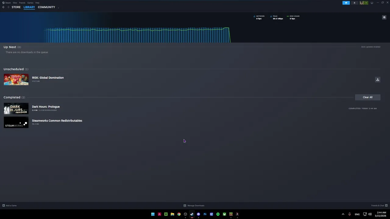Go to the LIBRARY tab
This screenshot has height=219, width=390.
pos(29,7)
